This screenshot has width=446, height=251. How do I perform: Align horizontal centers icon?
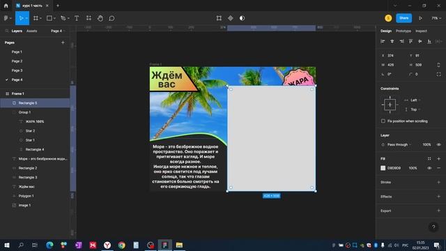[392, 41]
